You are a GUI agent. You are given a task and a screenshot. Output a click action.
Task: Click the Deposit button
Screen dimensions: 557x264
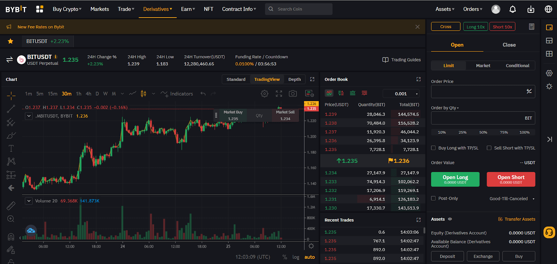[447, 256]
